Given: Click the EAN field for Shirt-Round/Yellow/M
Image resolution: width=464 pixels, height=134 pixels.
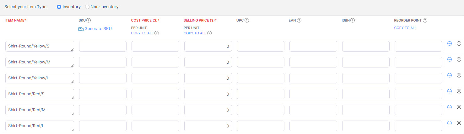Looking at the screenshot, I should 313,62.
